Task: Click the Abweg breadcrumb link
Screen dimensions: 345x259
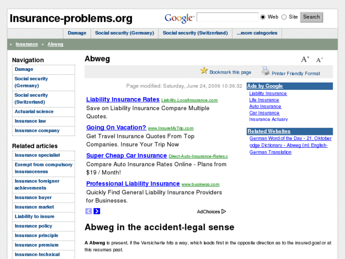Action: point(55,44)
